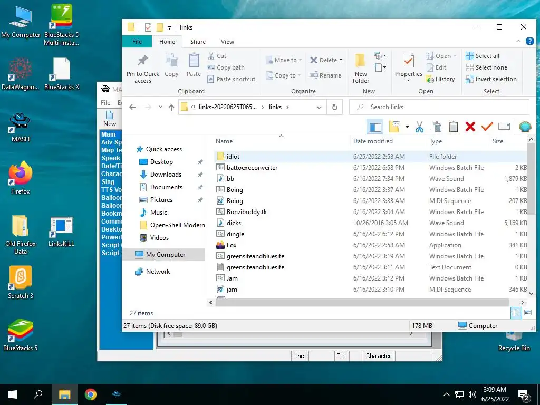Viewport: 540px width, 405px height.
Task: Click Chrome in the taskbar
Action: (91, 394)
